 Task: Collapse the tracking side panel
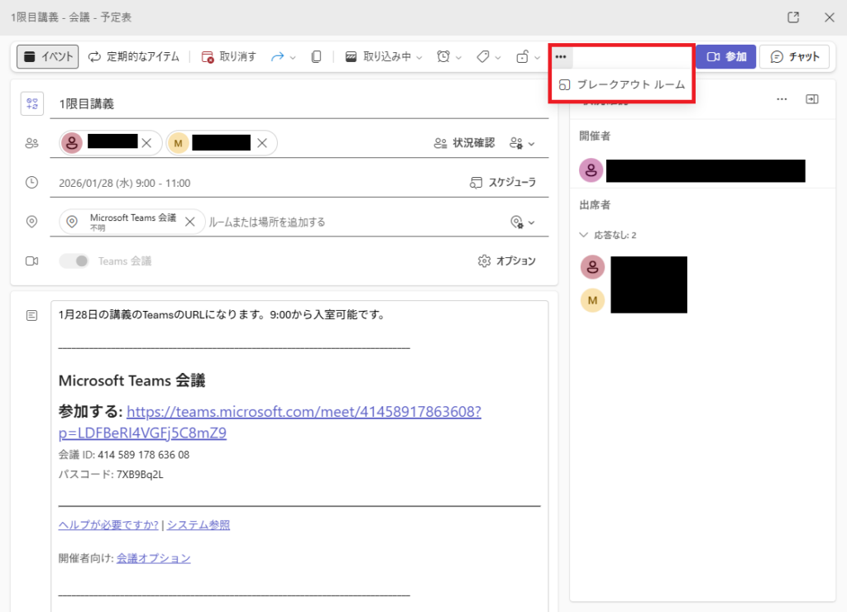tap(812, 99)
